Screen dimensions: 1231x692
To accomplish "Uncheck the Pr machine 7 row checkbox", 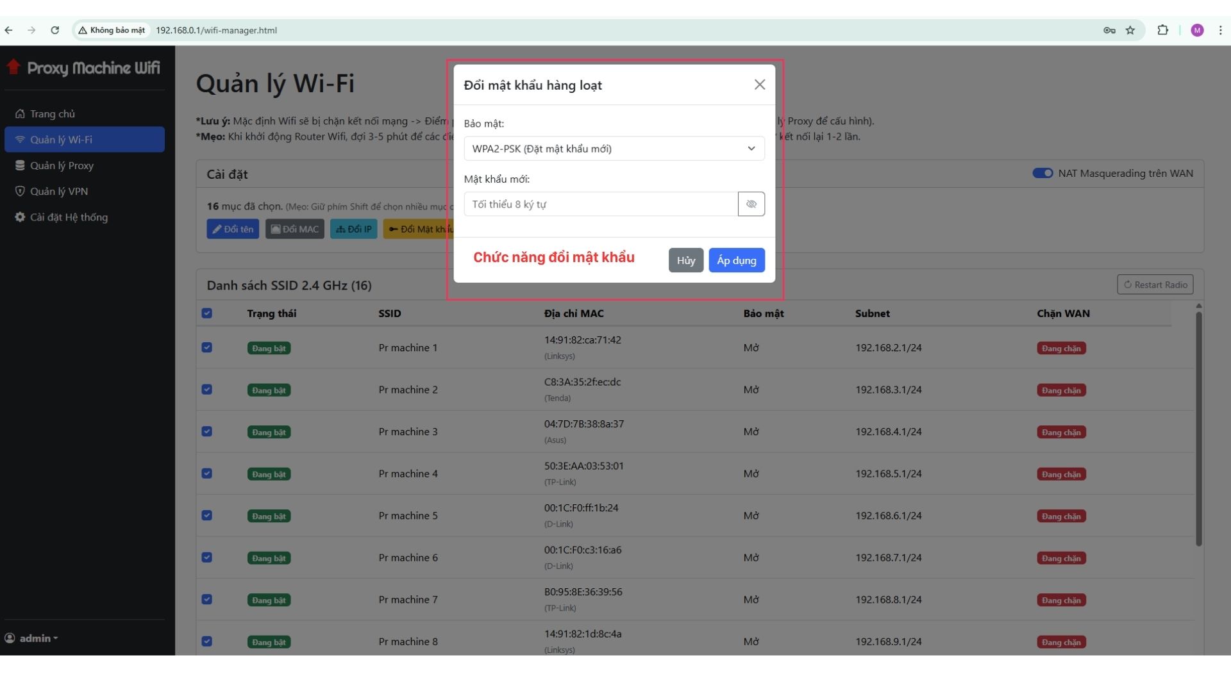I will tap(206, 599).
